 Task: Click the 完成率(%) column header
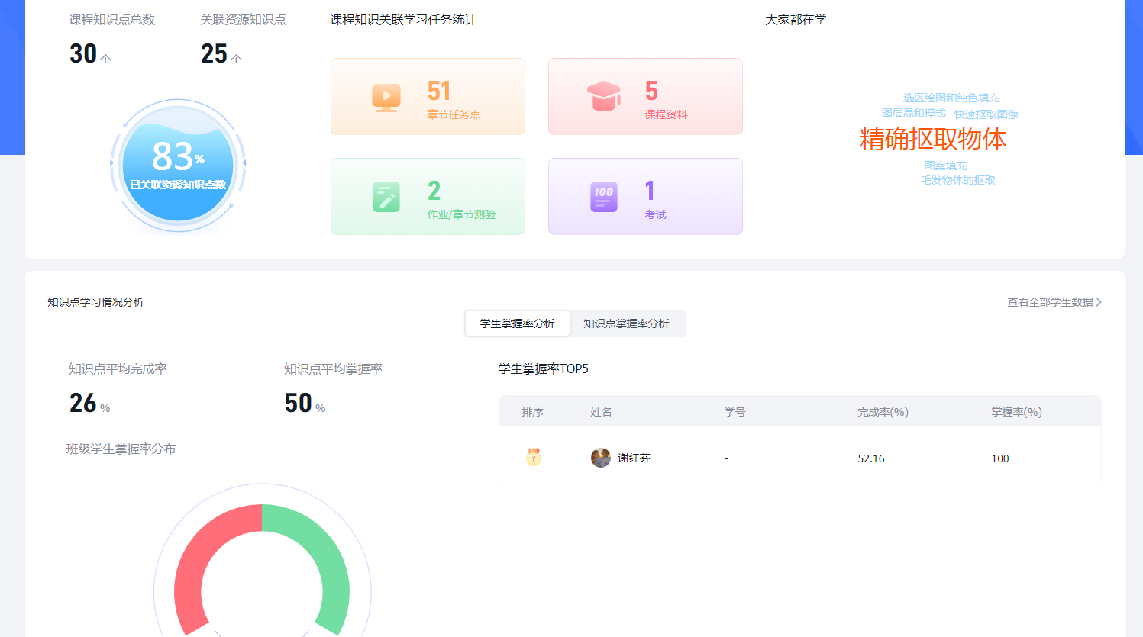[883, 412]
